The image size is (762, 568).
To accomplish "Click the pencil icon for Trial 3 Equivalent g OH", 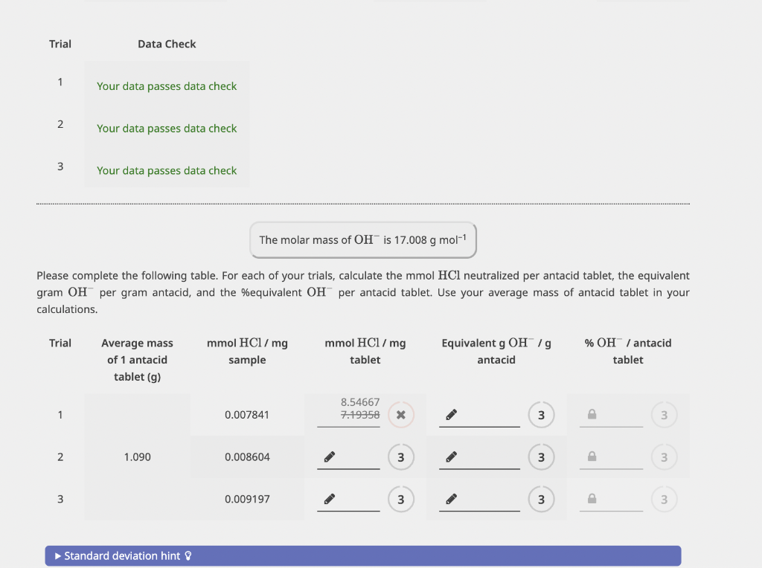I will [449, 499].
